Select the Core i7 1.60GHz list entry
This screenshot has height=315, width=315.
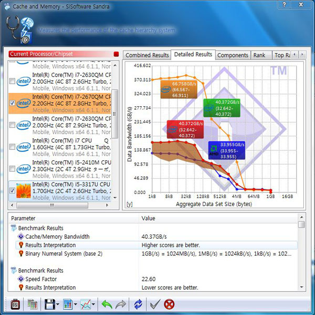pos(60,147)
